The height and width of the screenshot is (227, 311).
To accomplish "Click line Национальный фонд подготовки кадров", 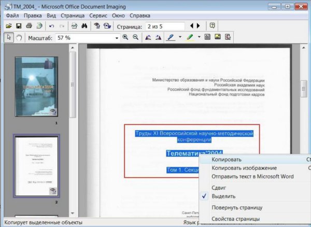I will point(227,94).
